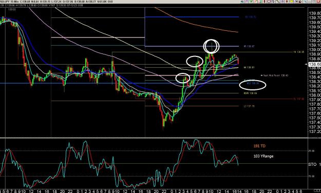Screen dimensions: 321x193
Task: Click the 139.07 level label
Action: click(249, 47)
